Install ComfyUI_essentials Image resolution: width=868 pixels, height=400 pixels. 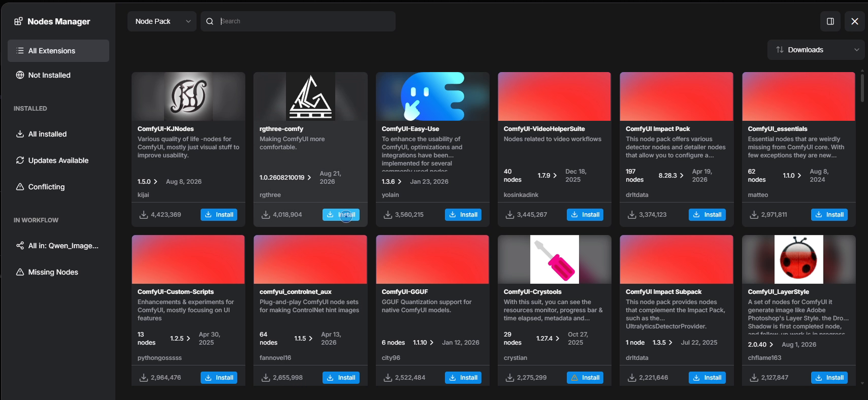pyautogui.click(x=829, y=215)
